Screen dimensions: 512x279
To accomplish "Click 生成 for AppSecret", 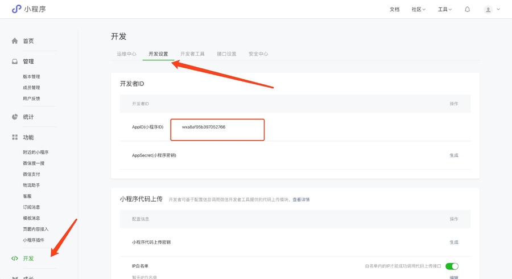I will pos(453,155).
